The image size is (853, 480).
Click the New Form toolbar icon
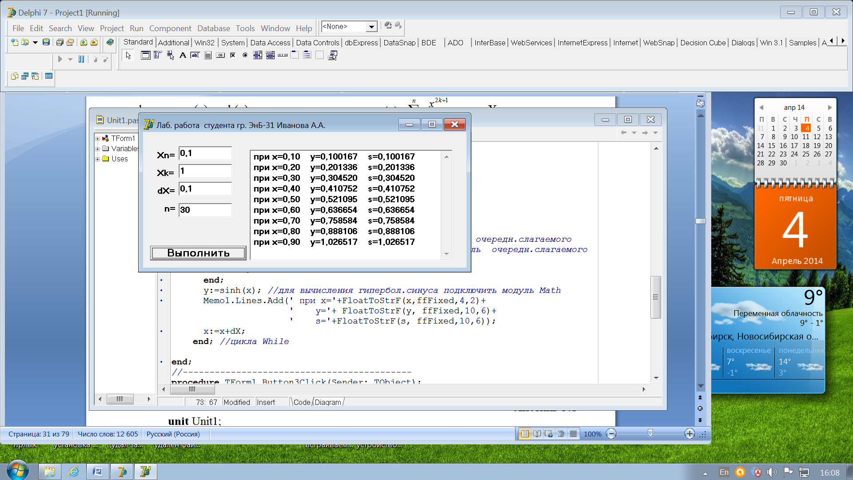(49, 76)
